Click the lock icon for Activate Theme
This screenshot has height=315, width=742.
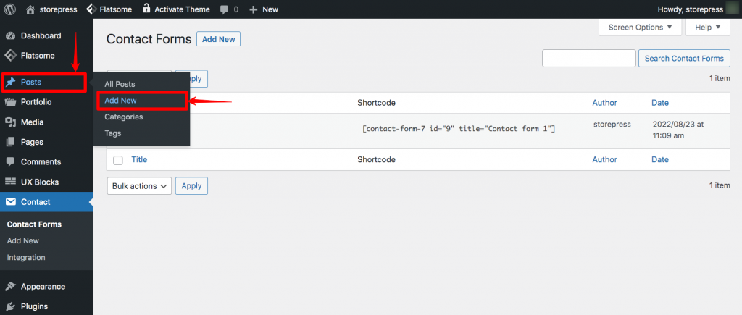pyautogui.click(x=146, y=9)
